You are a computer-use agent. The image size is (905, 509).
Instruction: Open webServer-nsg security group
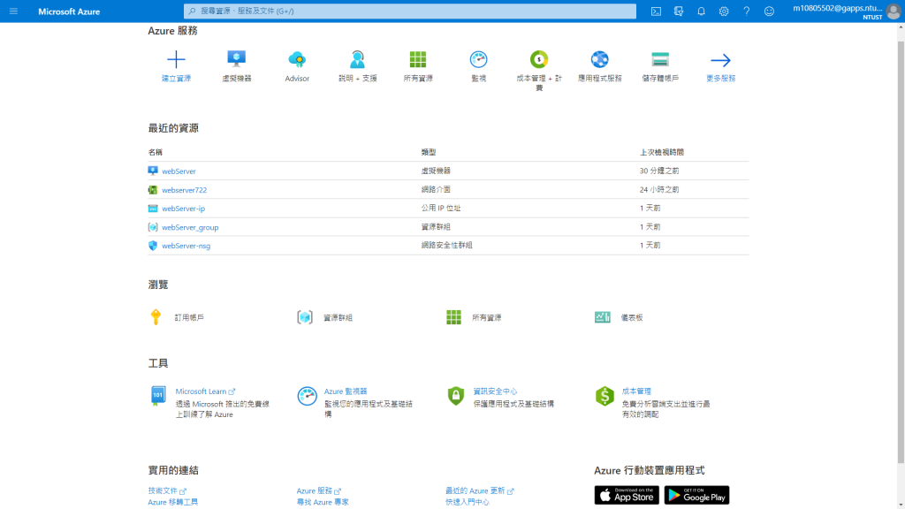click(186, 246)
